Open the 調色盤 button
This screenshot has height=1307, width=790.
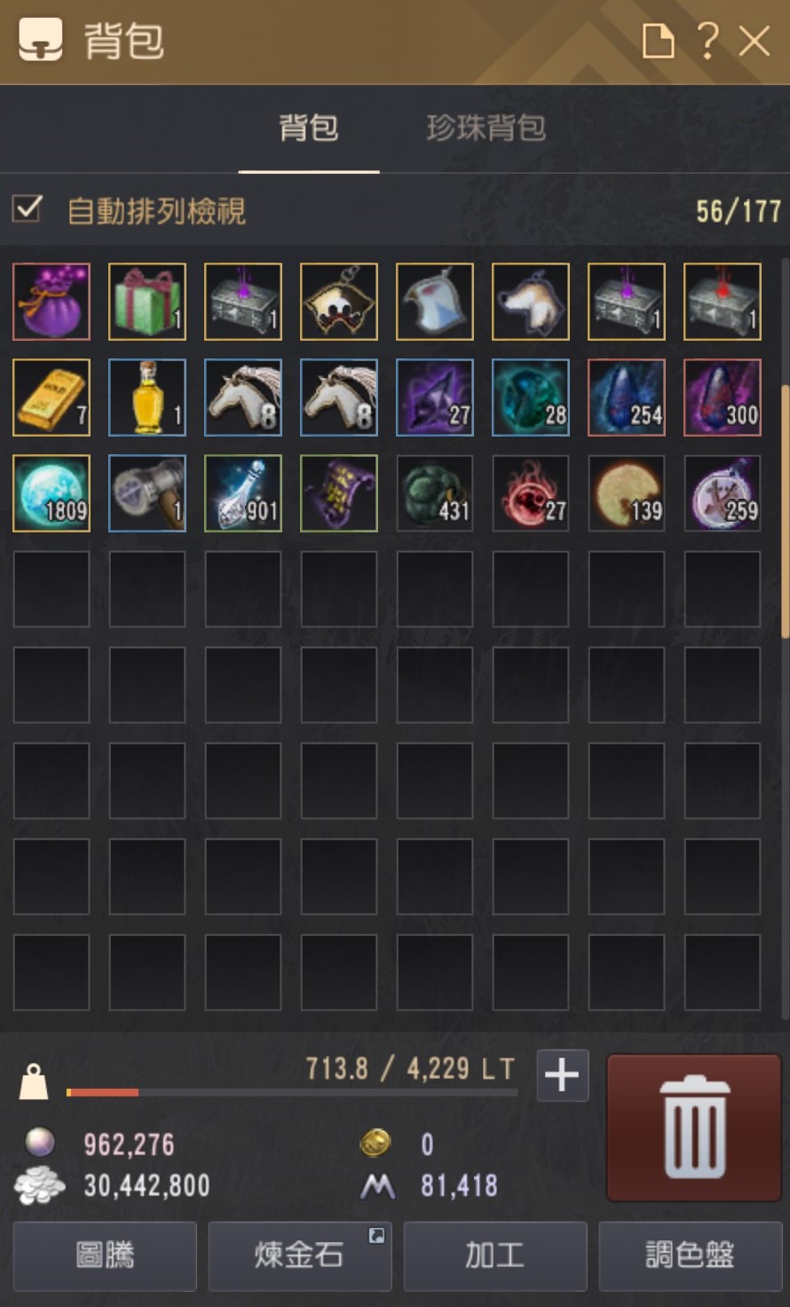(x=690, y=1255)
